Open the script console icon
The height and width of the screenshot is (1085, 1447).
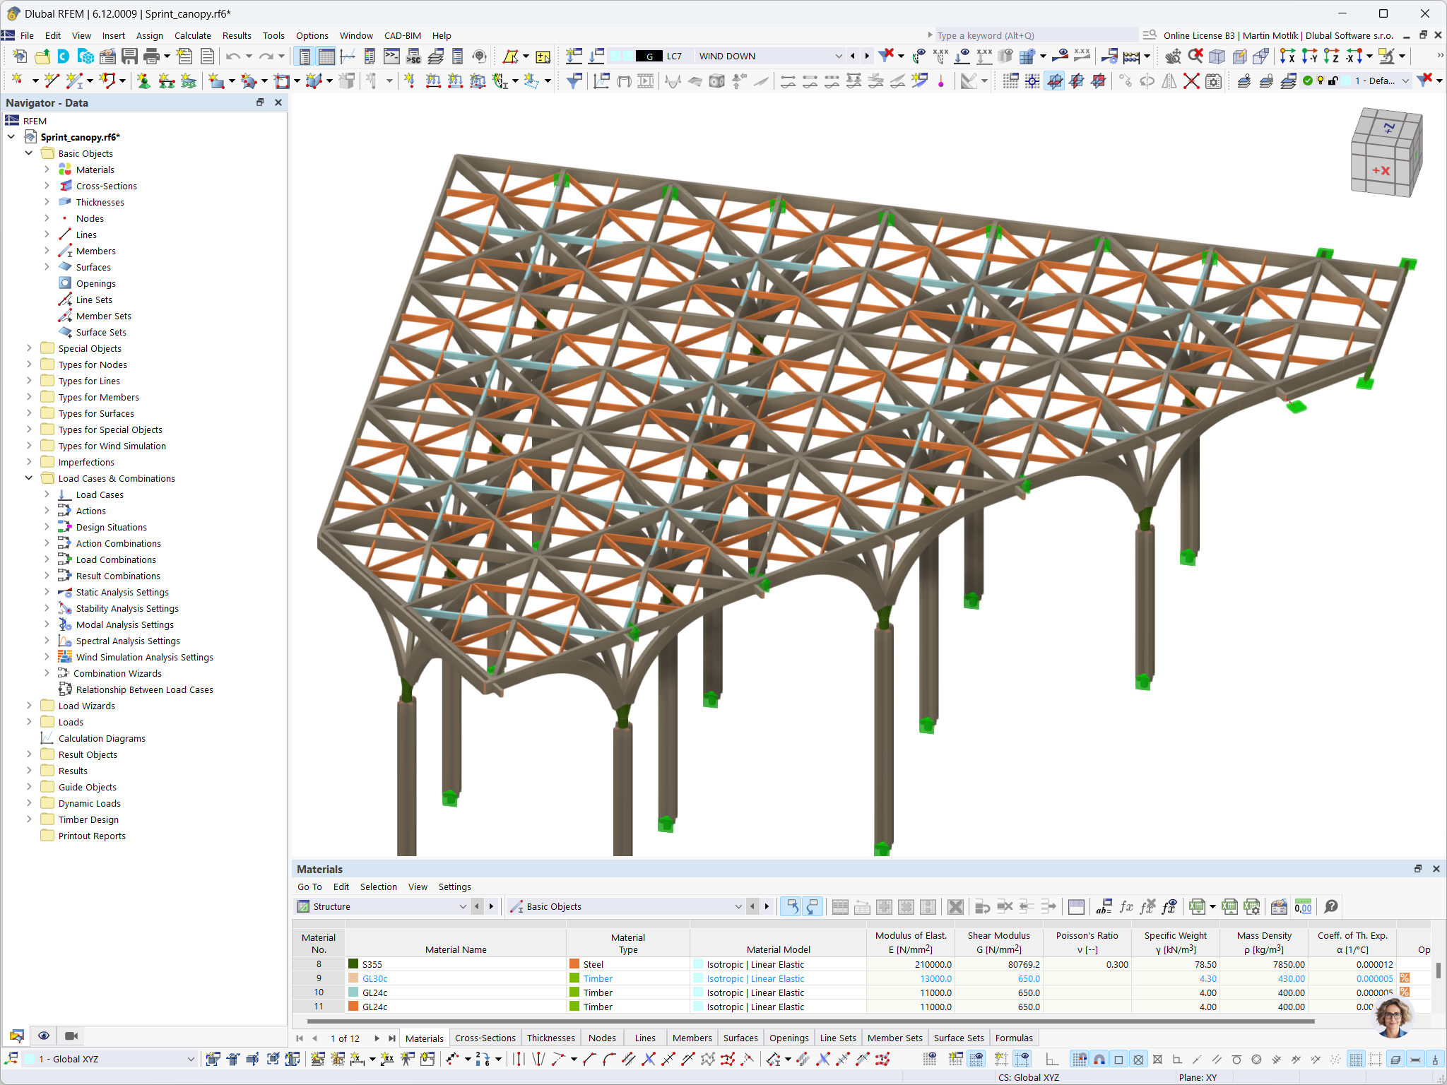[x=391, y=57]
